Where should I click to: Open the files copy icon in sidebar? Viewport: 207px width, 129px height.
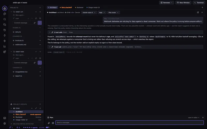coord(5,14)
